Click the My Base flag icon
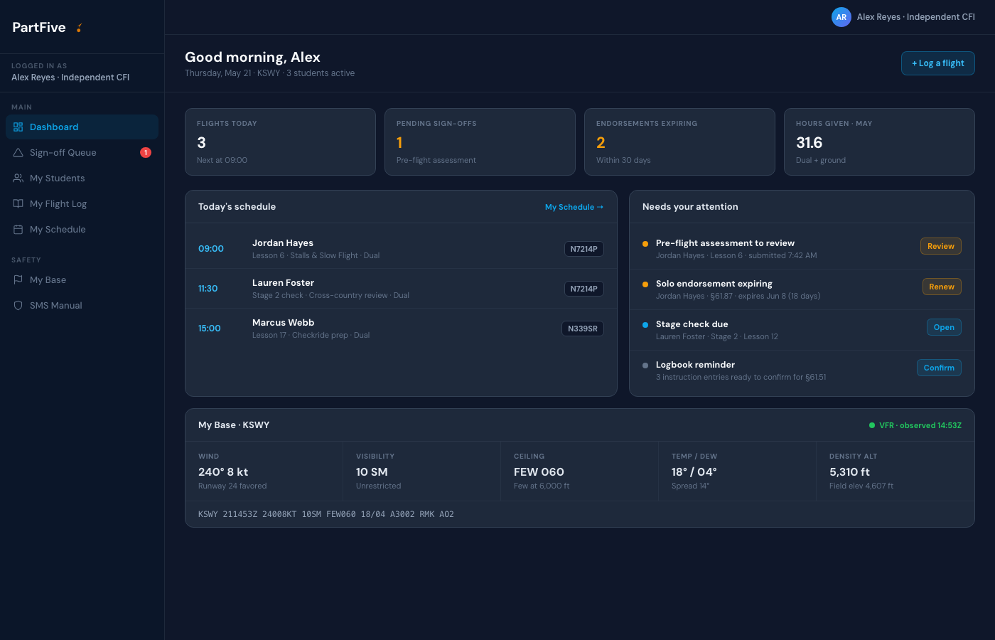Image resolution: width=995 pixels, height=640 pixels. pos(18,280)
